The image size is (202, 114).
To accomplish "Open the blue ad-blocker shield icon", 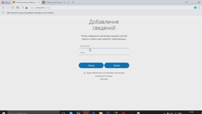I will (195, 8).
